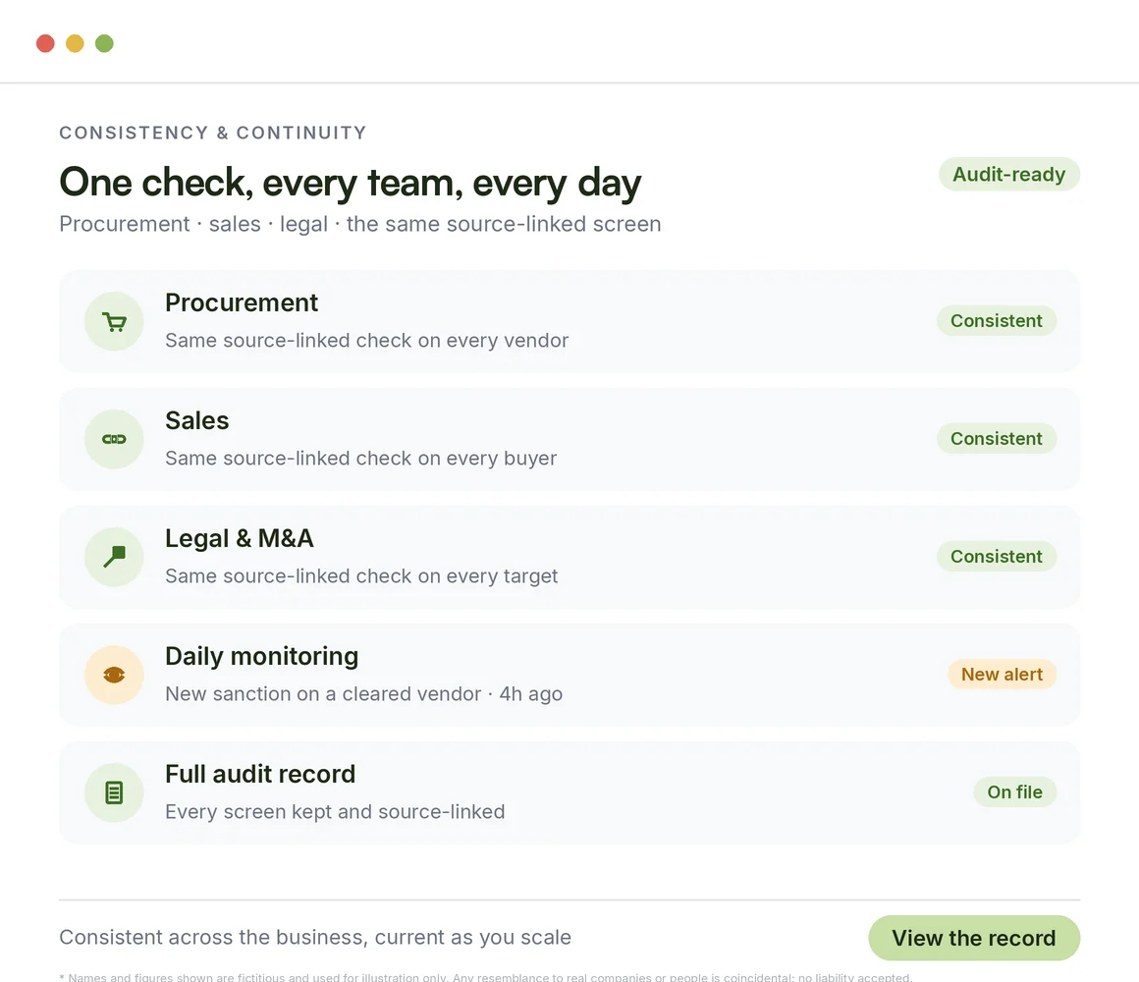Click 'Same source-linked check on every target'

click(361, 576)
